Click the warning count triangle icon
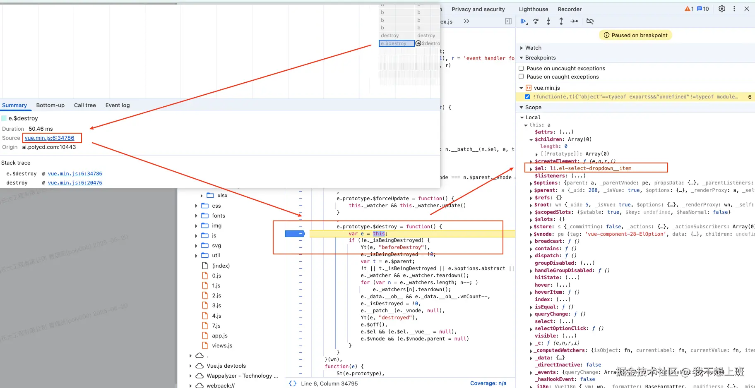 [687, 9]
